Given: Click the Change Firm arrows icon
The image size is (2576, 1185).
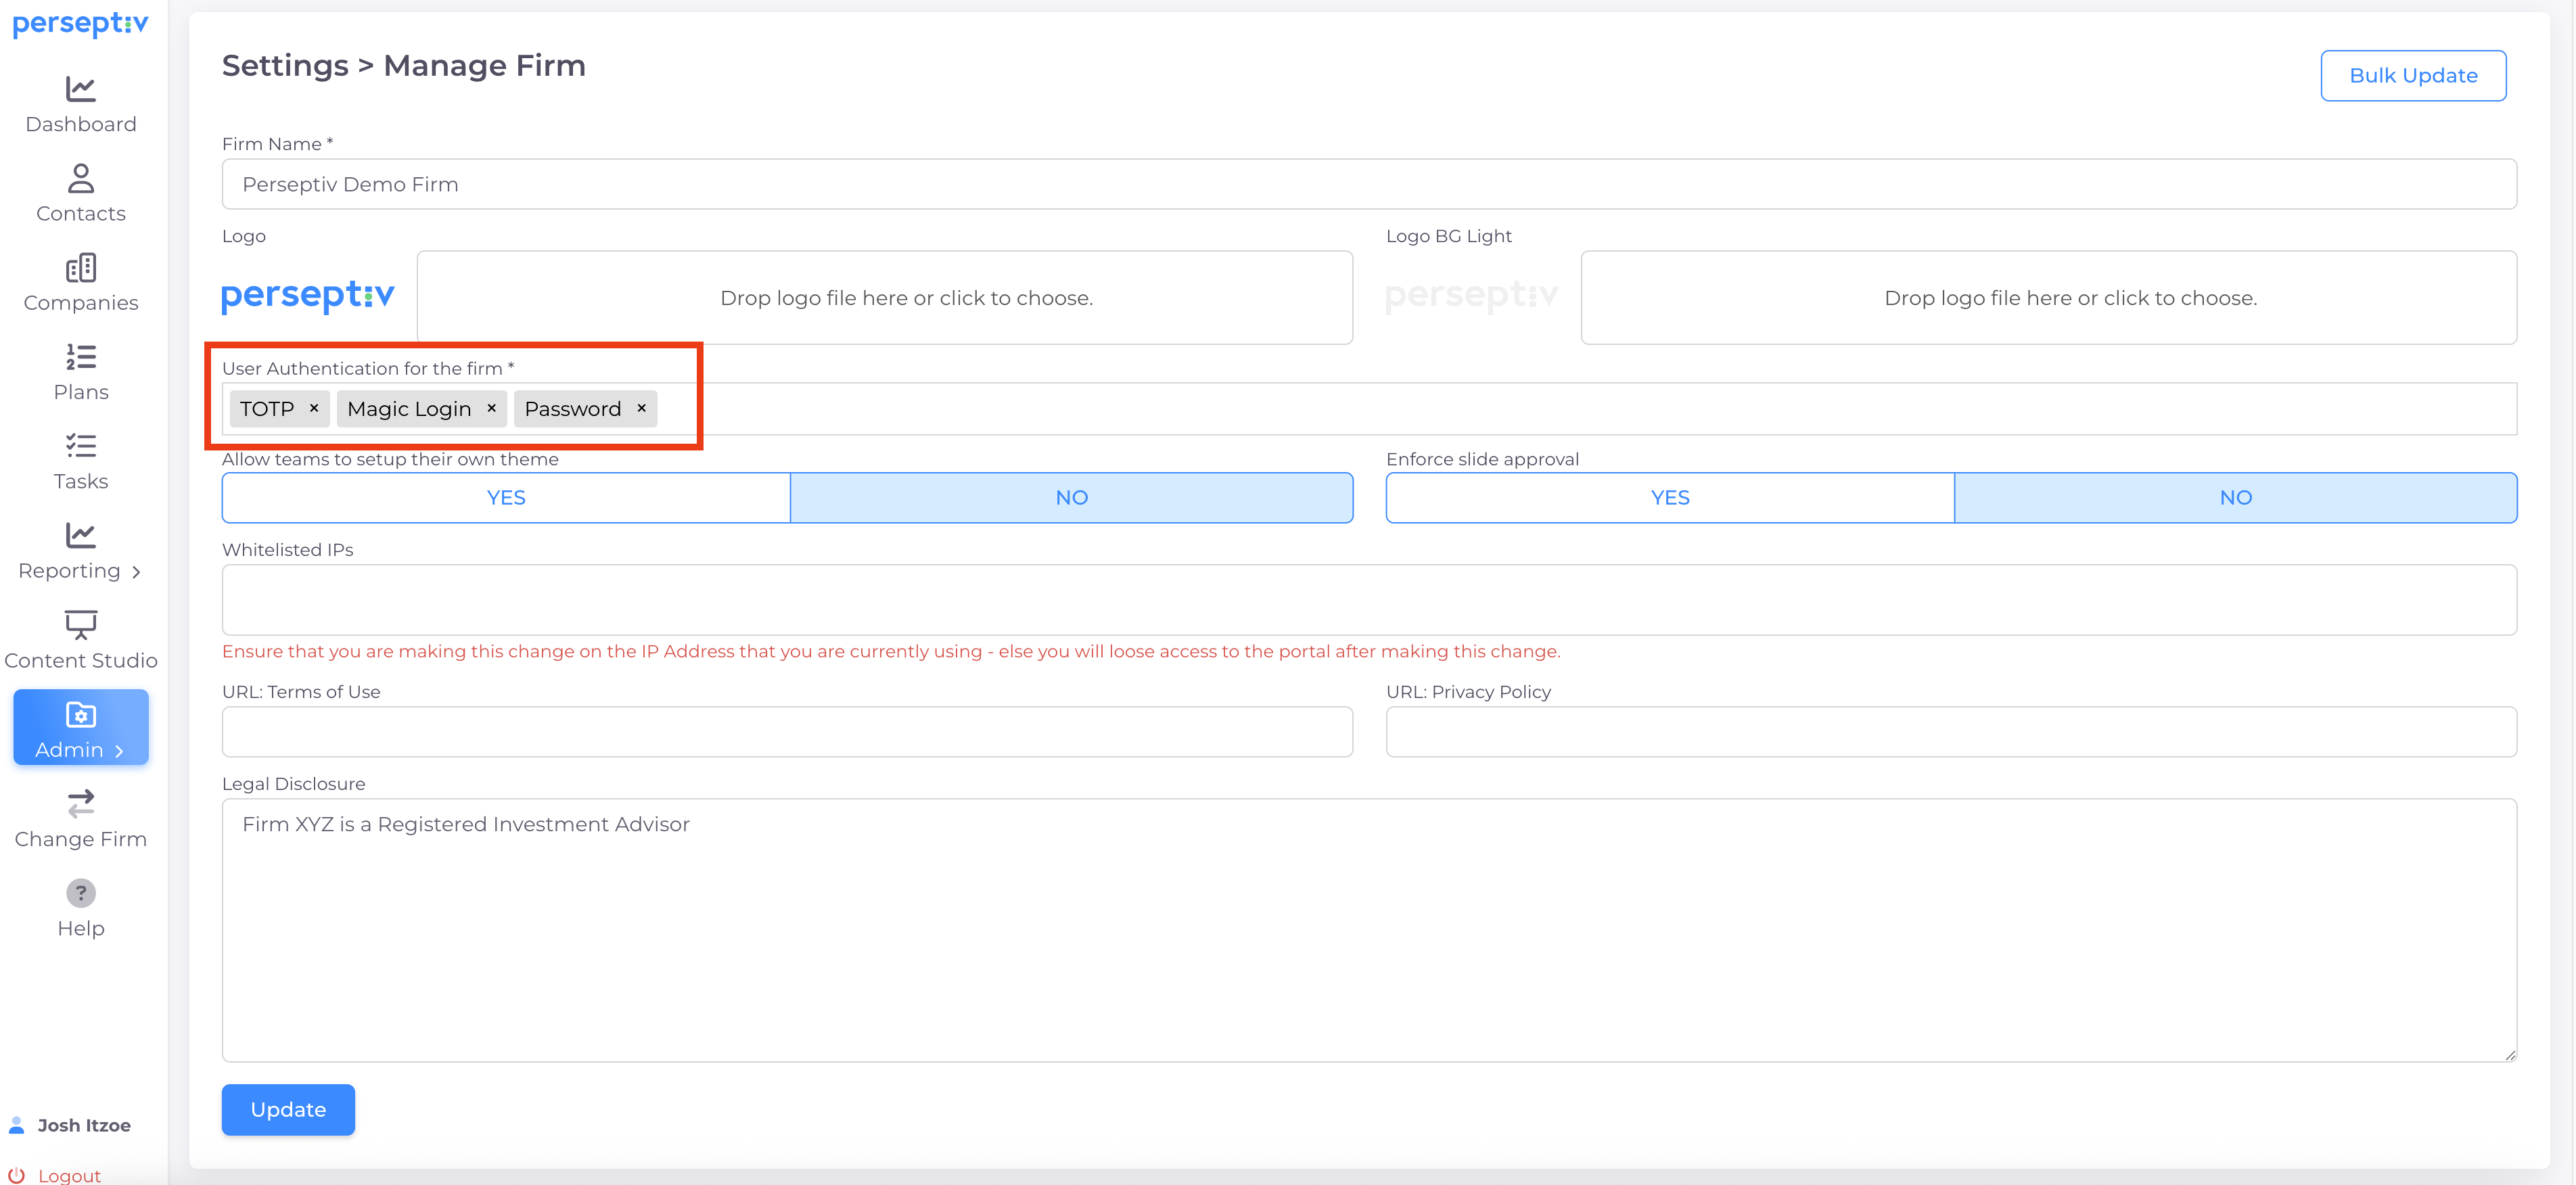Looking at the screenshot, I should pos(80,803).
